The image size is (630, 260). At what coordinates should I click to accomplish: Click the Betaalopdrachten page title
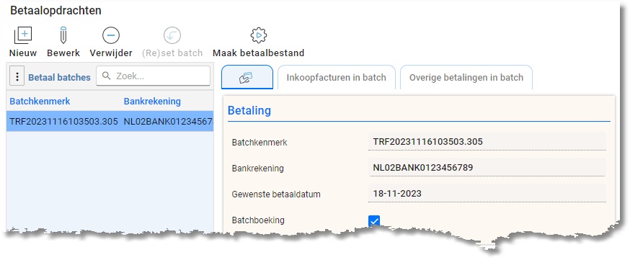[56, 11]
